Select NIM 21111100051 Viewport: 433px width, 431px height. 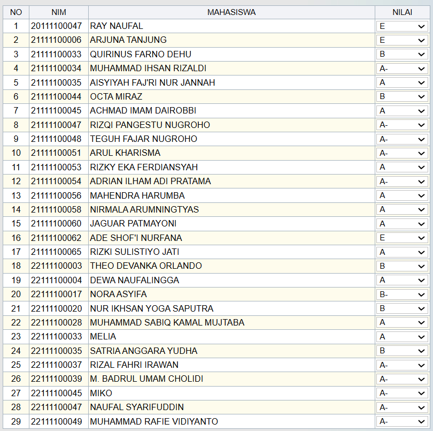coord(56,153)
